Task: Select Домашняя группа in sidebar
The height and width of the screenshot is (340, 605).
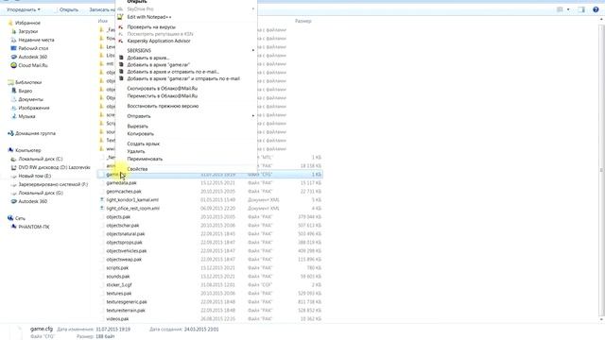Action: 35,133
